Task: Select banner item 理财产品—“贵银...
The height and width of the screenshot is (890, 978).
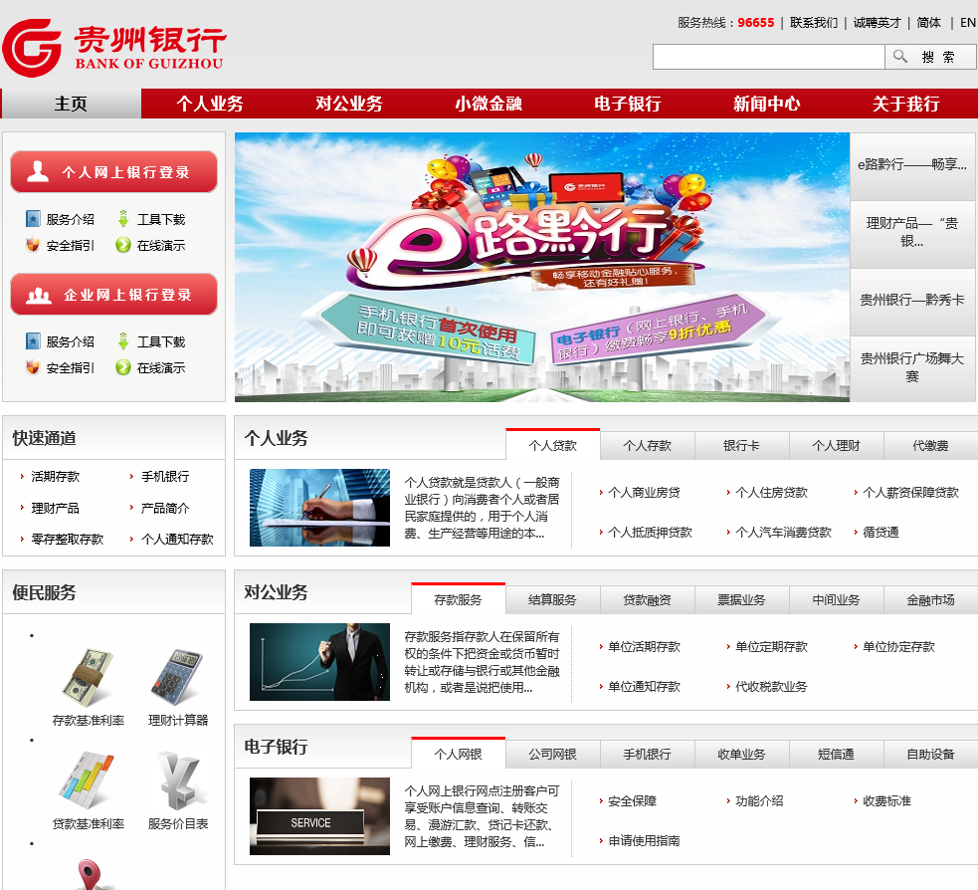Action: (912, 233)
